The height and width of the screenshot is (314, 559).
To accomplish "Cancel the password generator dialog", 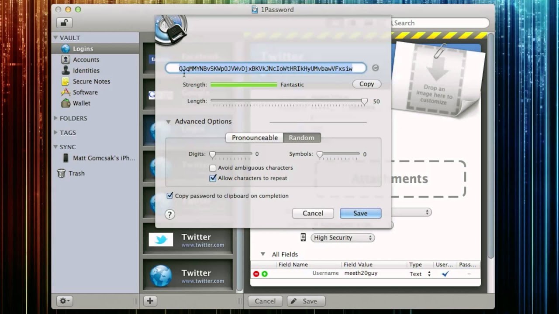I will click(313, 213).
